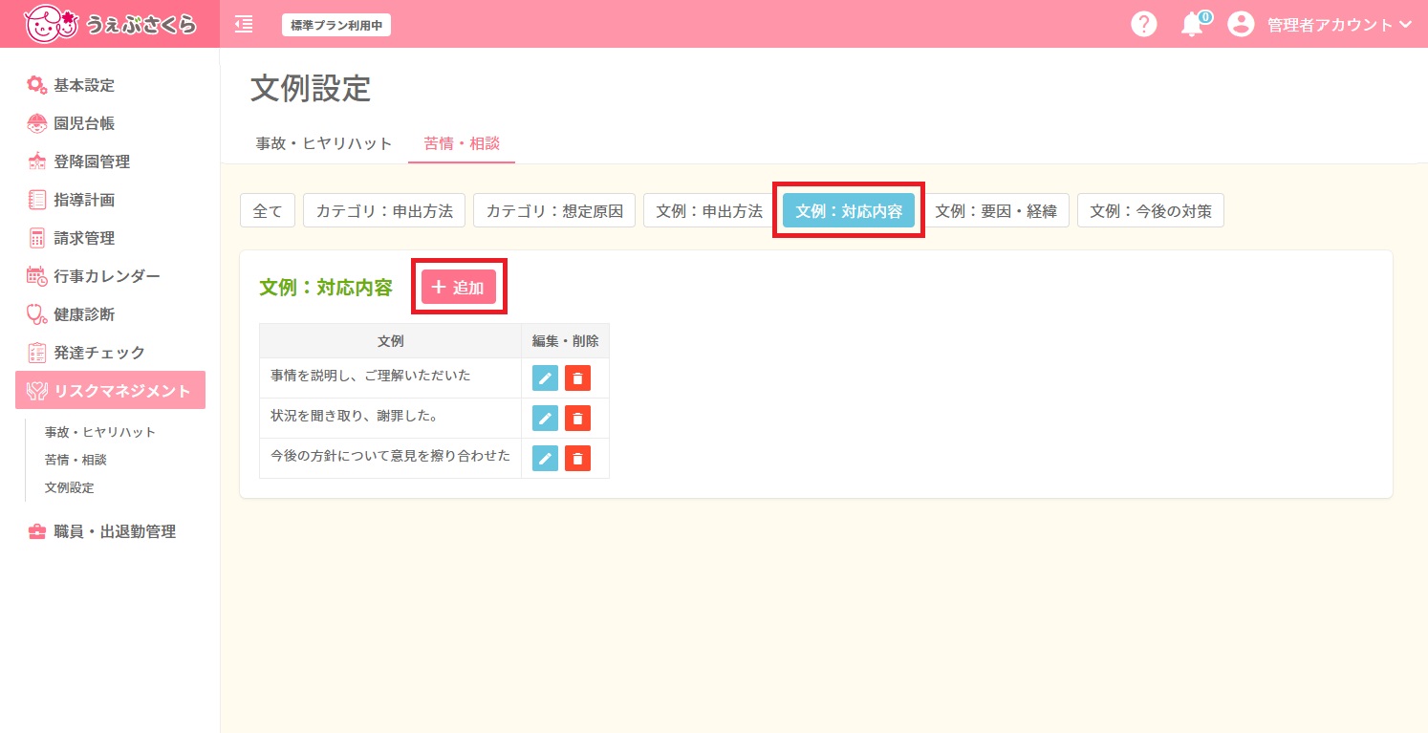1428x733 pixels.
Task: Click the うぇぶさくら logo
Action: tap(110, 23)
